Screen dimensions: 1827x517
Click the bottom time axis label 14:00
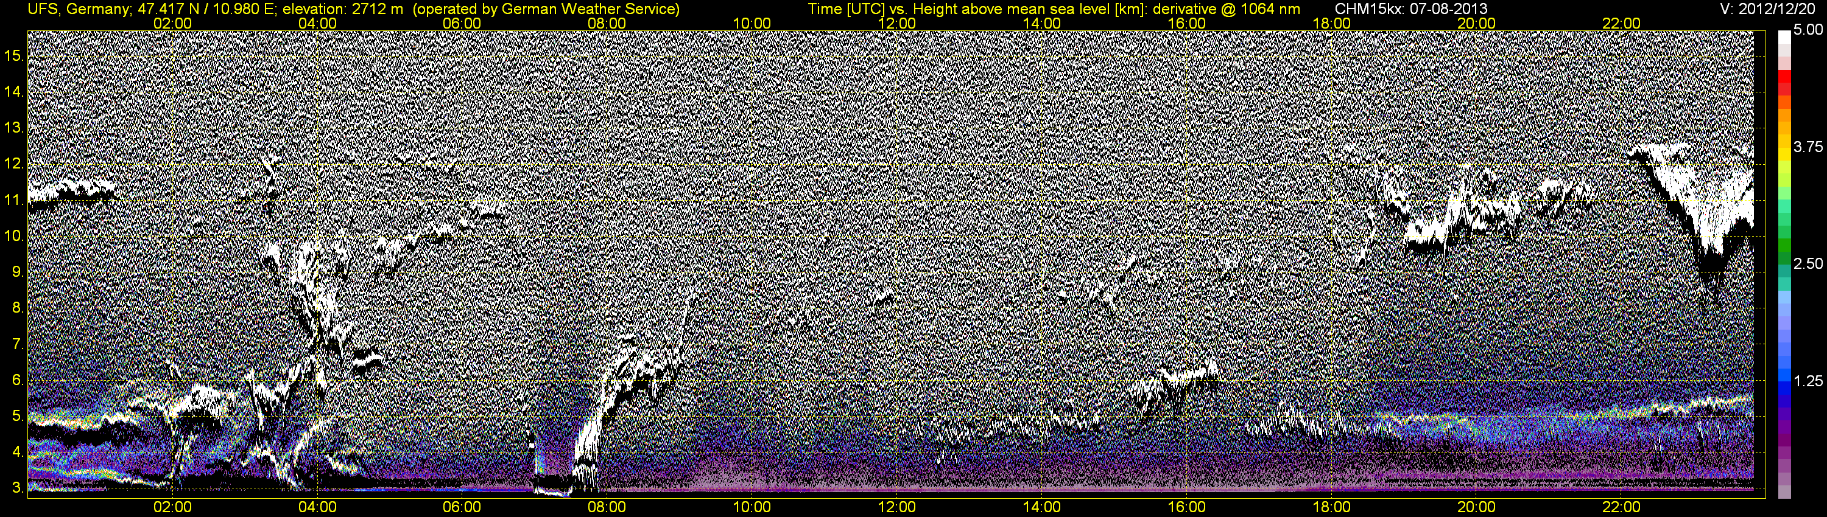click(x=1042, y=507)
